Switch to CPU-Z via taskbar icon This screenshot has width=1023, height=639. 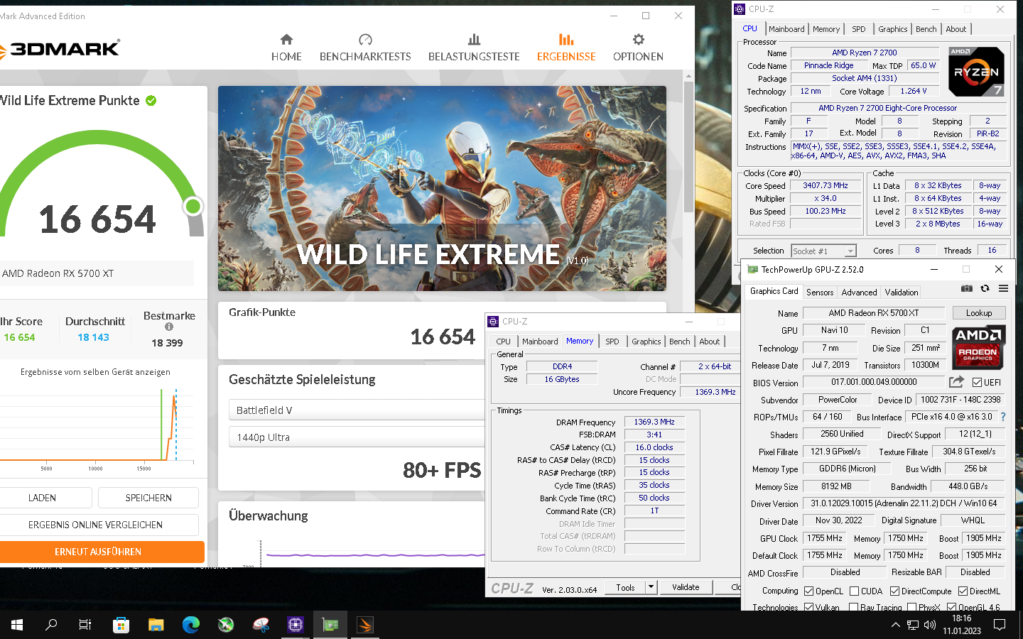coord(296,625)
